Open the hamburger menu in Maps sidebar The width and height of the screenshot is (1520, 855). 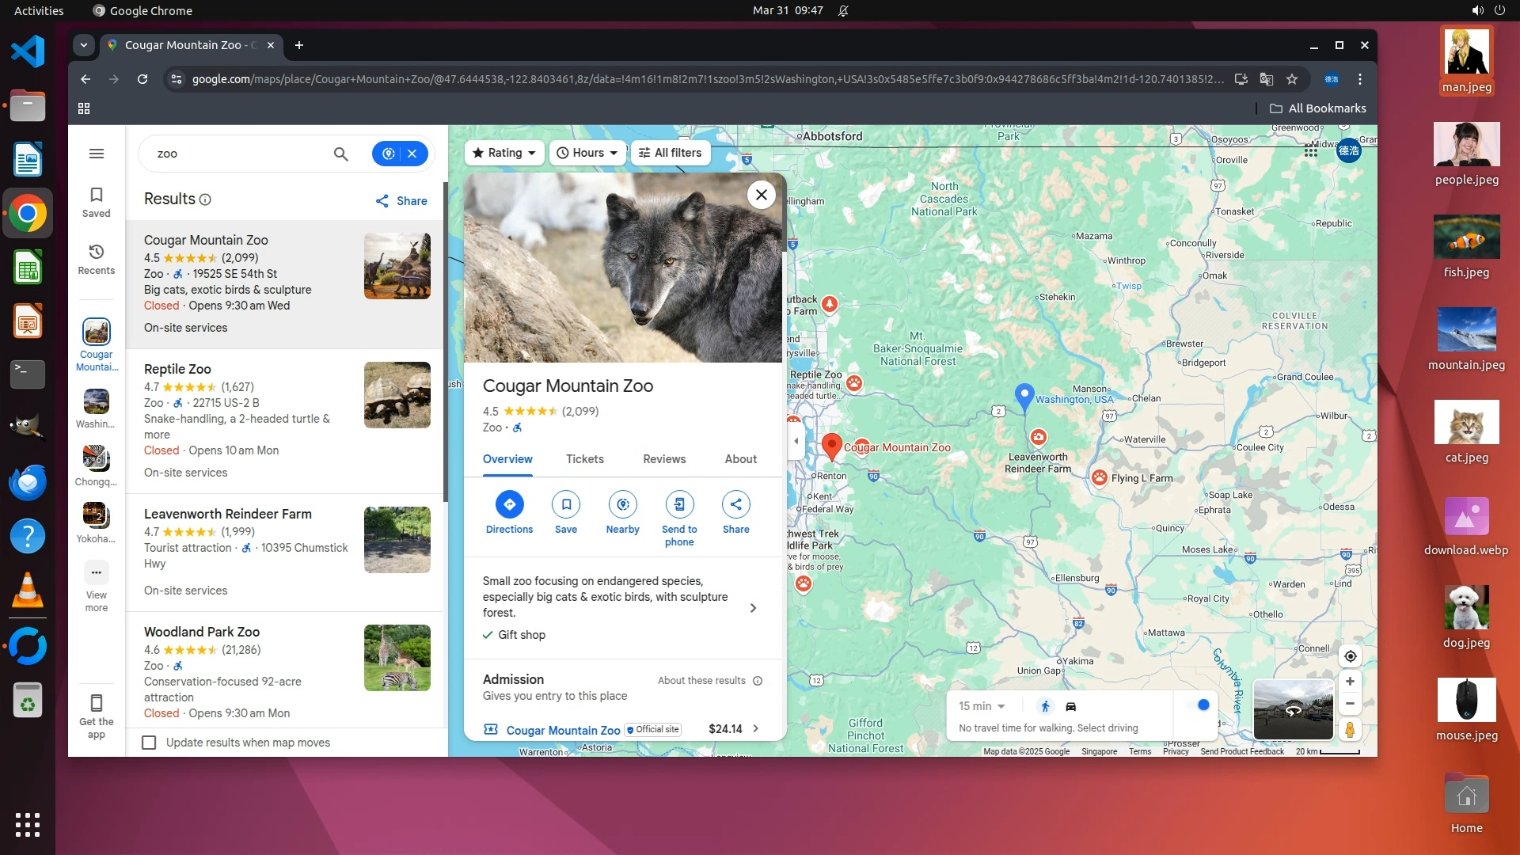[97, 154]
